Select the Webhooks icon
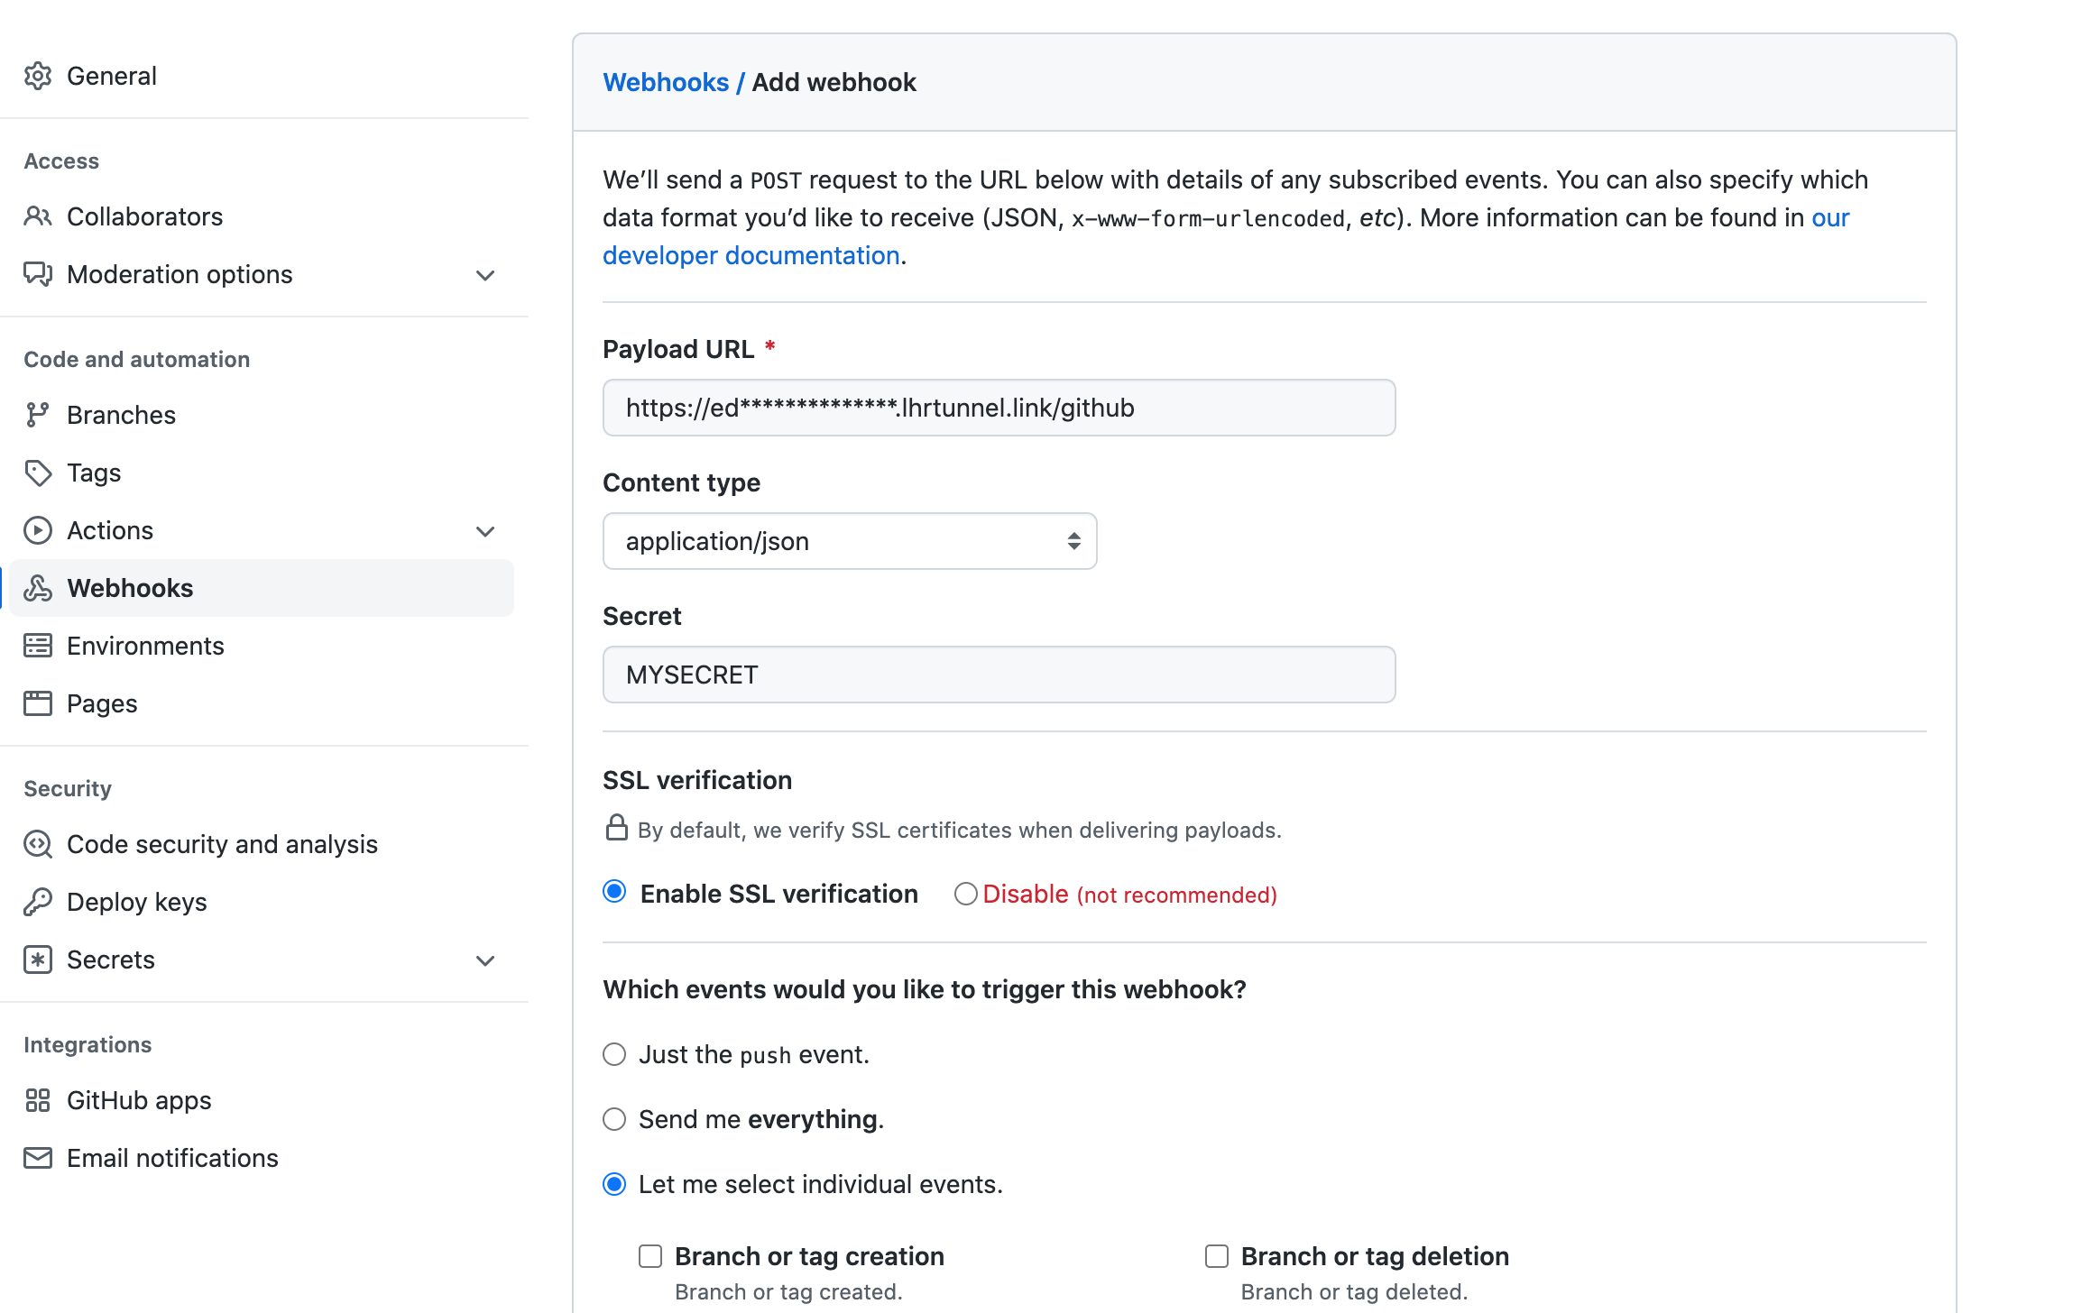2100x1313 pixels. pos(39,588)
